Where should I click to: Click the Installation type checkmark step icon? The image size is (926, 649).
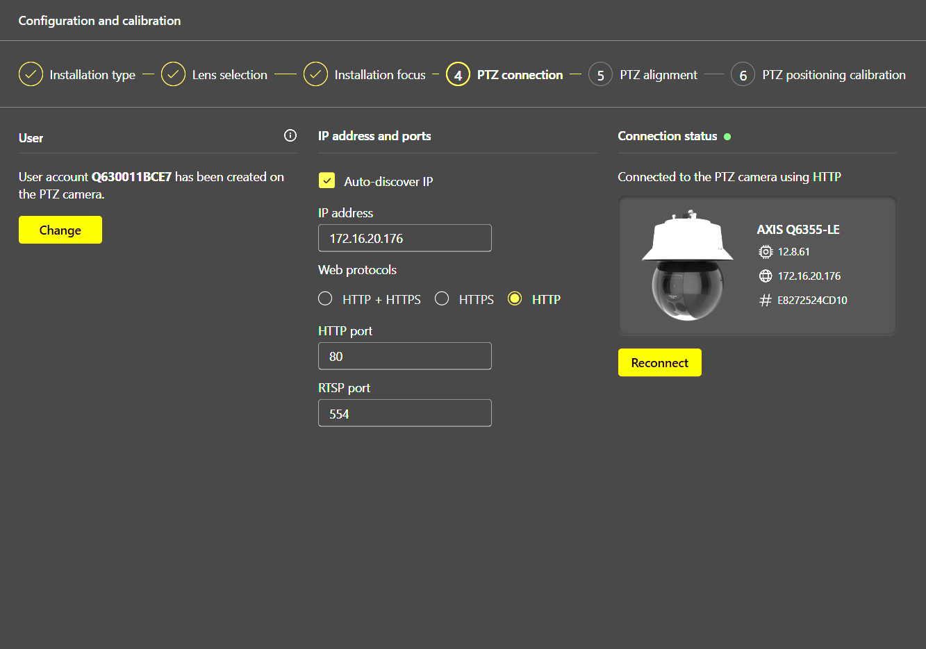(31, 74)
